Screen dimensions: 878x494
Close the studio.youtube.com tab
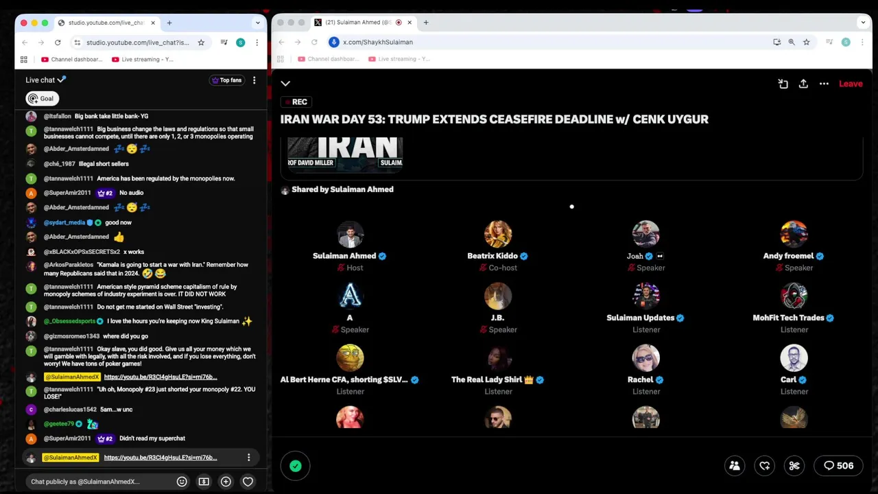coord(153,23)
